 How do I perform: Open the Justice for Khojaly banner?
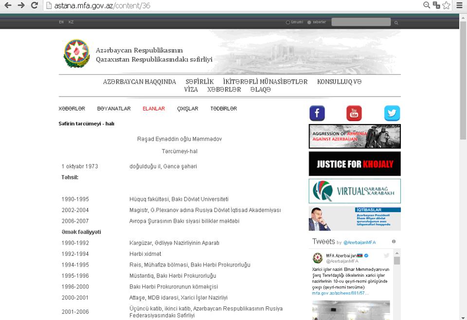[355, 164]
